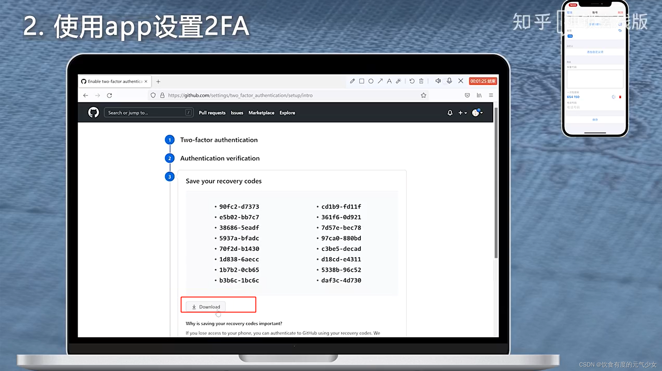Open the profile avatar dropdown menu
This screenshot has width=662, height=371.
(476, 113)
